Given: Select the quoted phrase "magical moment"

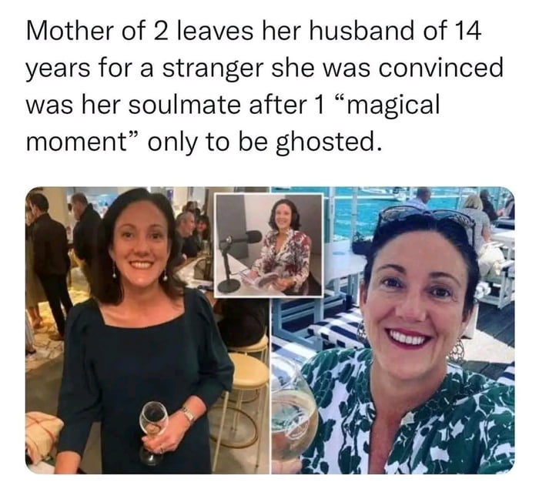Looking at the screenshot, I should click(233, 123).
